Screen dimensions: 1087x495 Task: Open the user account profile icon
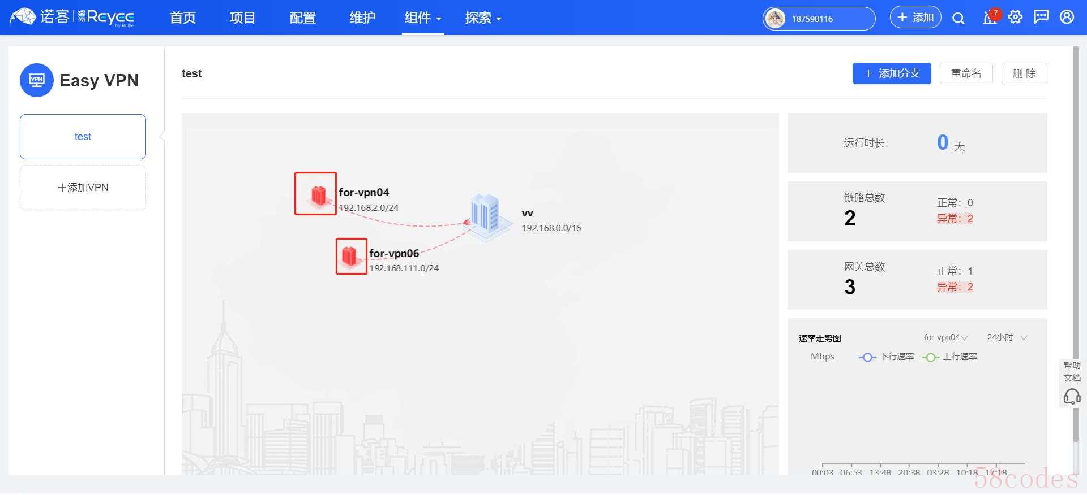click(1067, 18)
